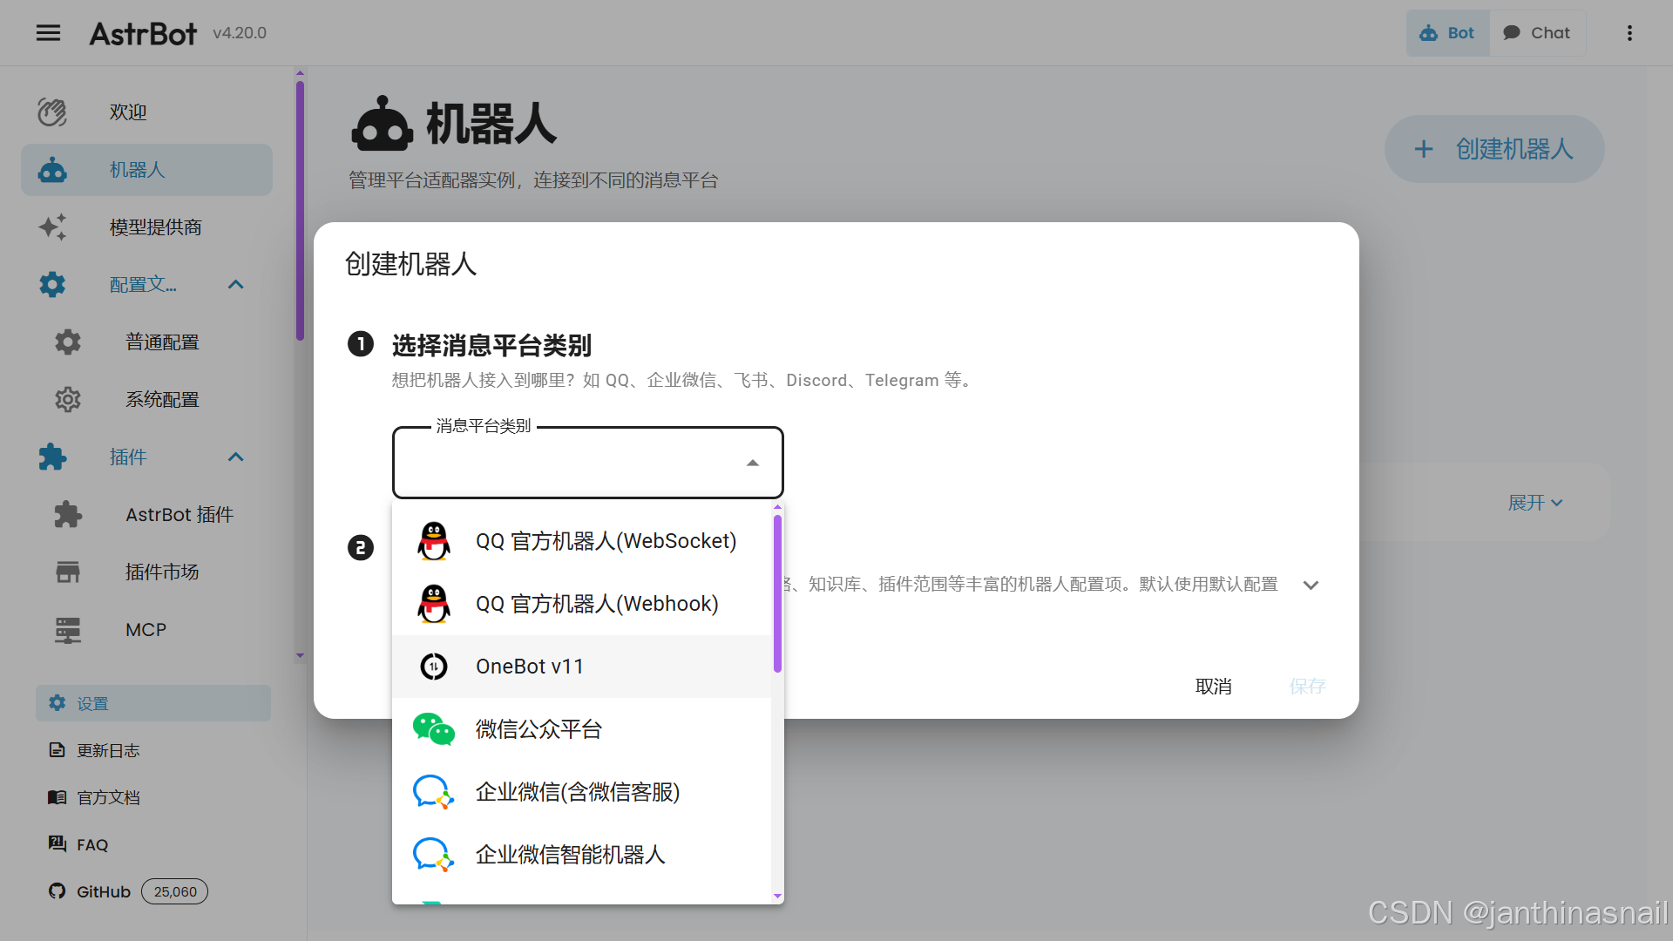Click the platform list scroll-down arrow
Screen dimensions: 1673x941
777,896
